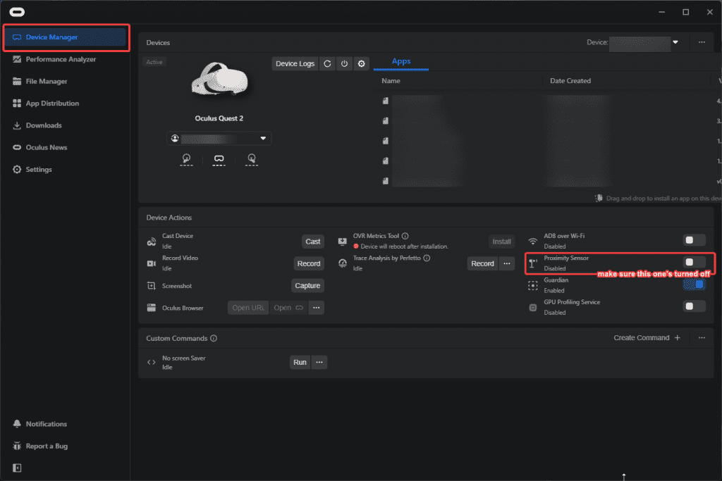Viewport: 722px width, 481px height.
Task: Click OVR Metrics Tool info icon
Action: [405, 237]
